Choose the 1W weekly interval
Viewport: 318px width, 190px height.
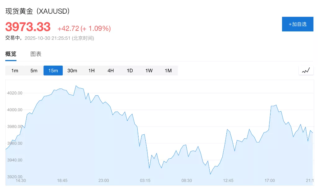pos(149,71)
